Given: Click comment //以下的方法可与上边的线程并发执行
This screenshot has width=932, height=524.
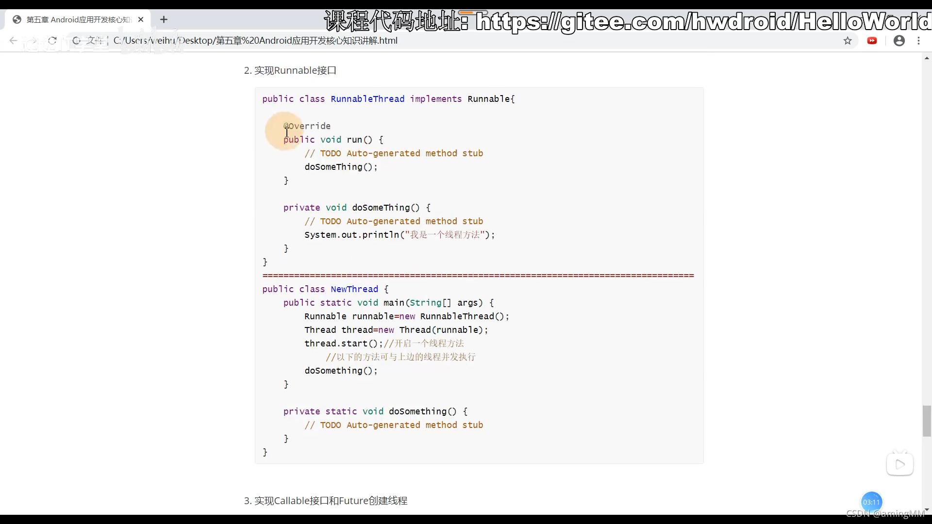Looking at the screenshot, I should (x=400, y=357).
